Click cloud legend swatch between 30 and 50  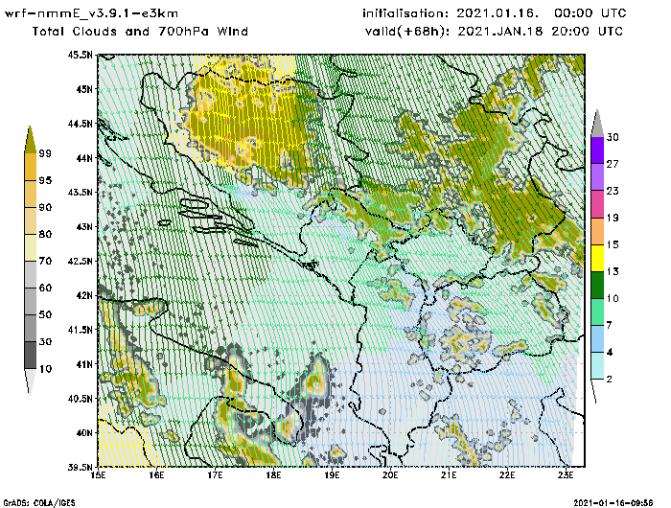[31, 328]
